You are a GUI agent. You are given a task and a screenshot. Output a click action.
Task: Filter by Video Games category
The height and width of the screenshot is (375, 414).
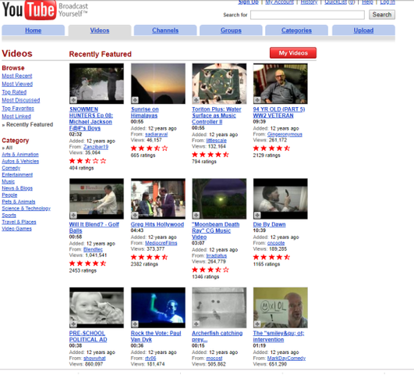(16, 229)
